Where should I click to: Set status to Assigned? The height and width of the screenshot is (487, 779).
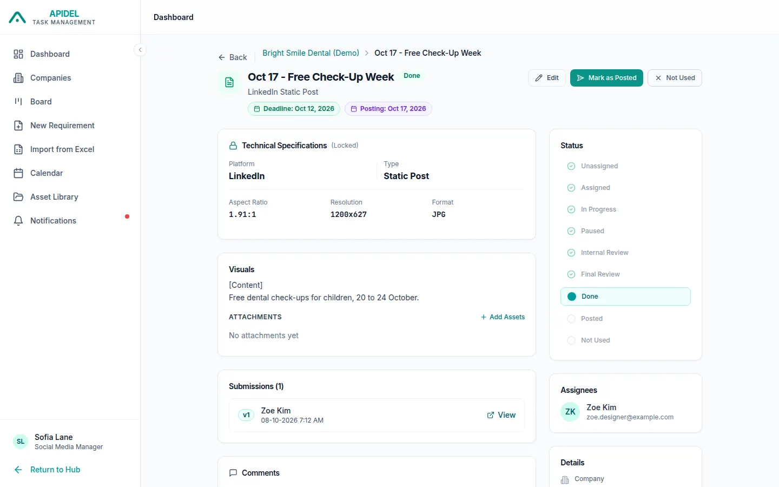(625, 188)
